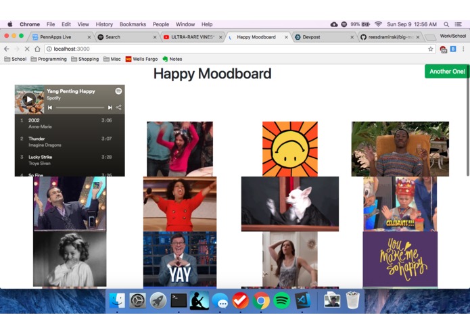Switch to the ULTRA-RARE VINES tab
This screenshot has width=470, height=334.
pyautogui.click(x=193, y=37)
